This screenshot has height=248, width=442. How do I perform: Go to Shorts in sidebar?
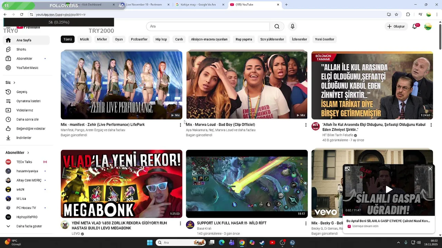pyautogui.click(x=21, y=50)
